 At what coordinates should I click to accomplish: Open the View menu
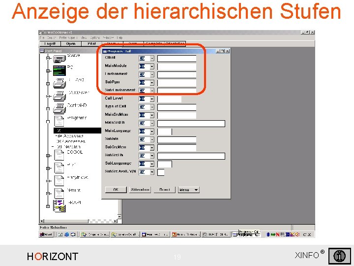click(x=84, y=38)
